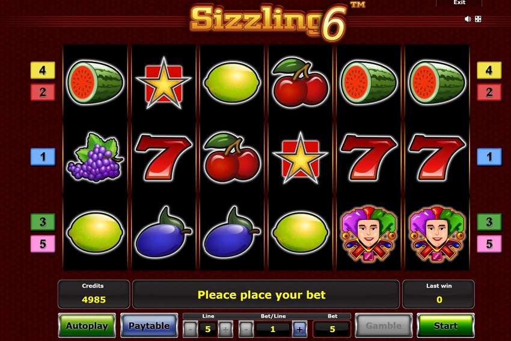
Task: Mute sound with the speaker icon
Action: coord(468,19)
